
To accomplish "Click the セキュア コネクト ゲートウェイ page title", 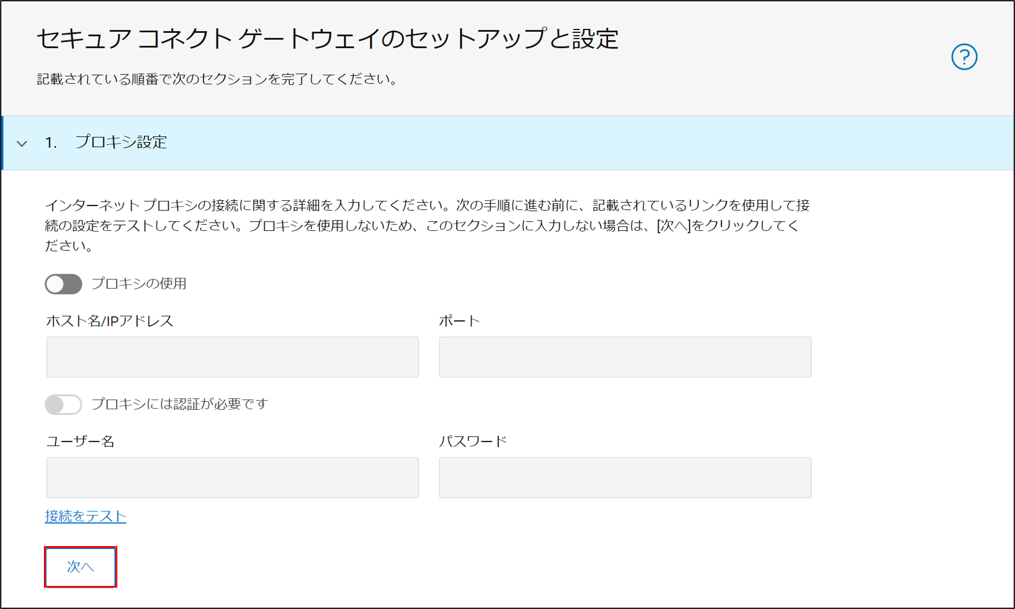I will pos(328,39).
